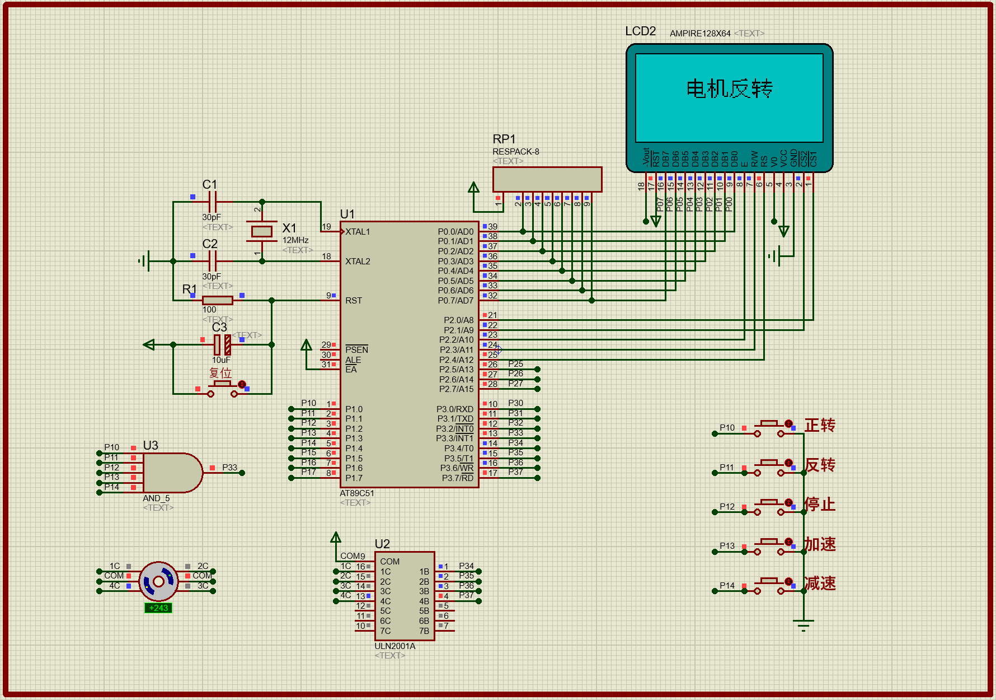Viewport: 996px width, 700px height.
Task: Click the P14 net label at 减速 button
Action: 727,586
